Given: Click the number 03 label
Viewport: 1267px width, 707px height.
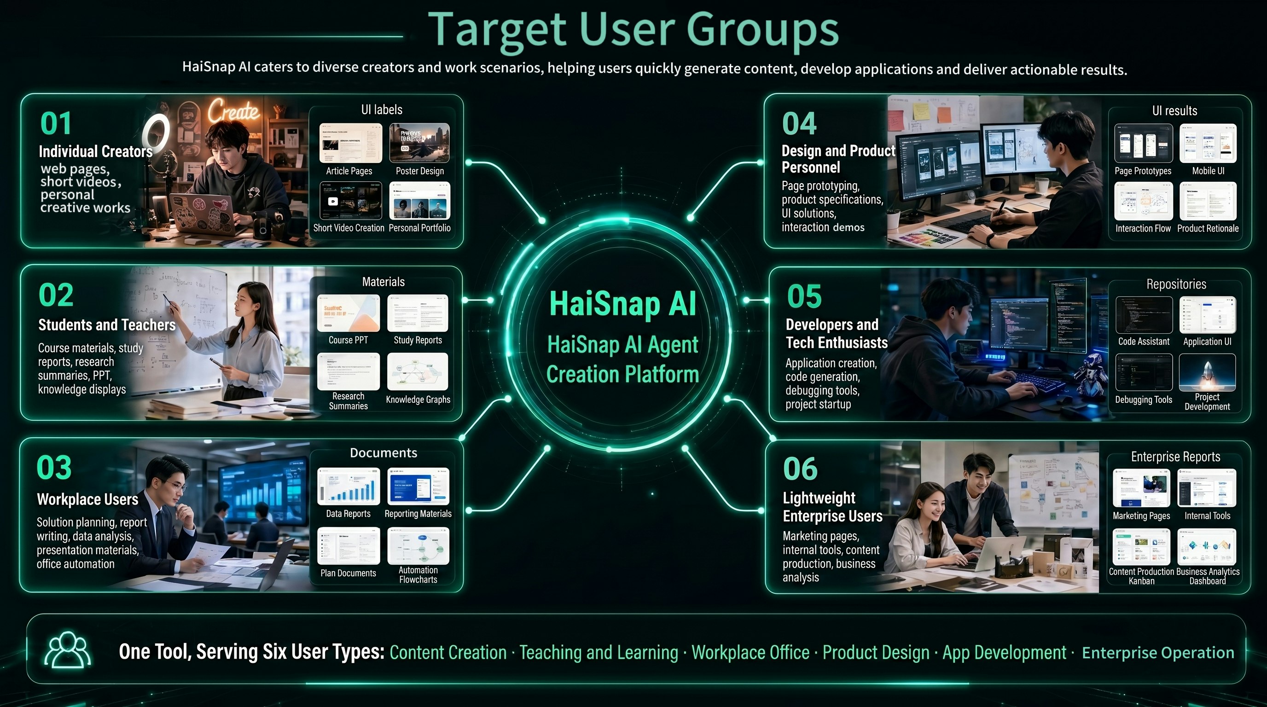Looking at the screenshot, I should coord(54,468).
